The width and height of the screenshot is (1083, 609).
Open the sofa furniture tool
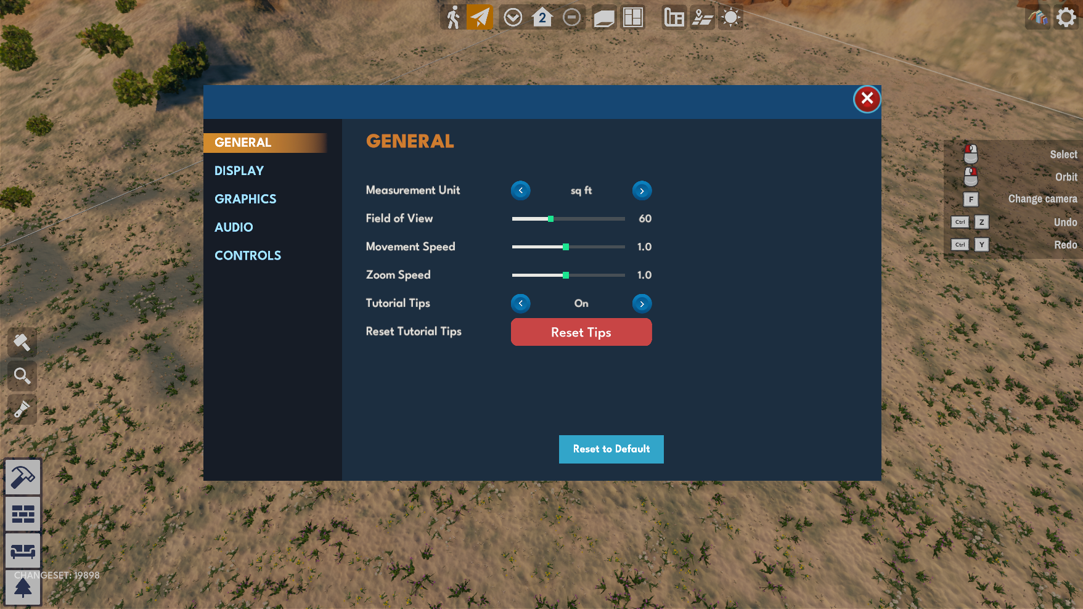click(x=22, y=550)
